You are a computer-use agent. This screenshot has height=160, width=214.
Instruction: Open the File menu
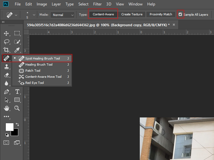coord(18,4)
